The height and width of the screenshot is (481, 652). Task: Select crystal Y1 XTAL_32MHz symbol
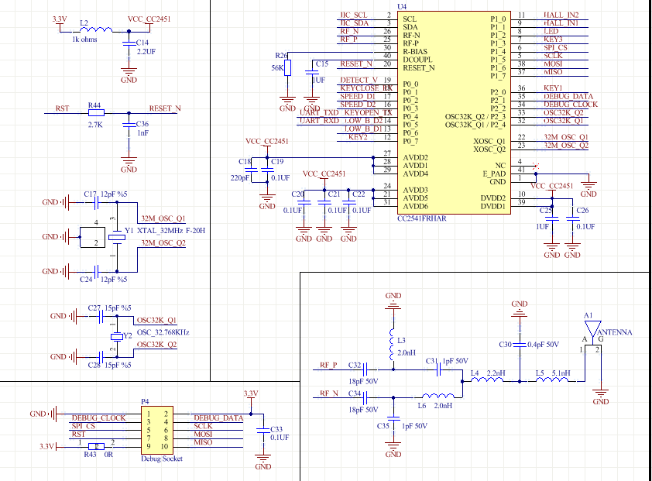(117, 237)
